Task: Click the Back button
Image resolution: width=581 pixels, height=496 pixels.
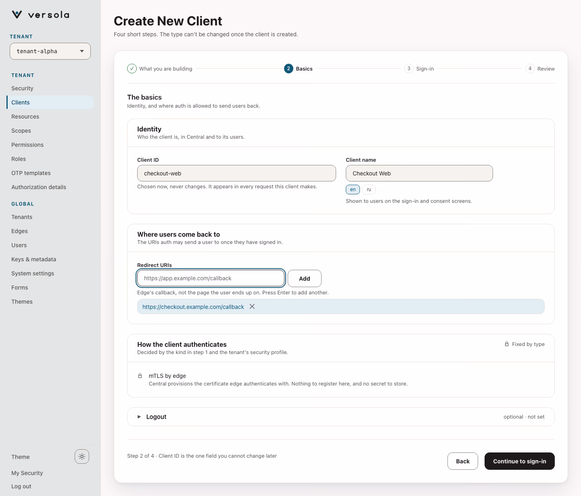Action: (x=463, y=461)
